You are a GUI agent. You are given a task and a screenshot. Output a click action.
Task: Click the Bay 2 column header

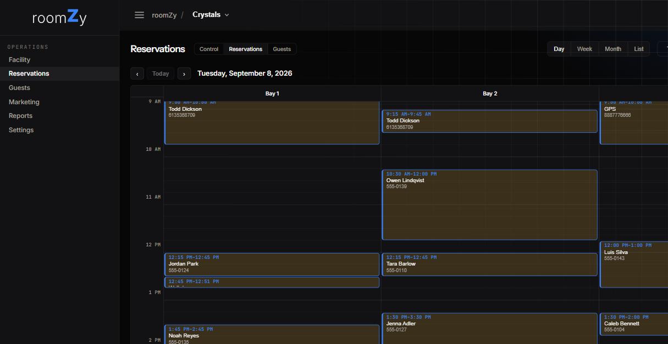point(490,93)
